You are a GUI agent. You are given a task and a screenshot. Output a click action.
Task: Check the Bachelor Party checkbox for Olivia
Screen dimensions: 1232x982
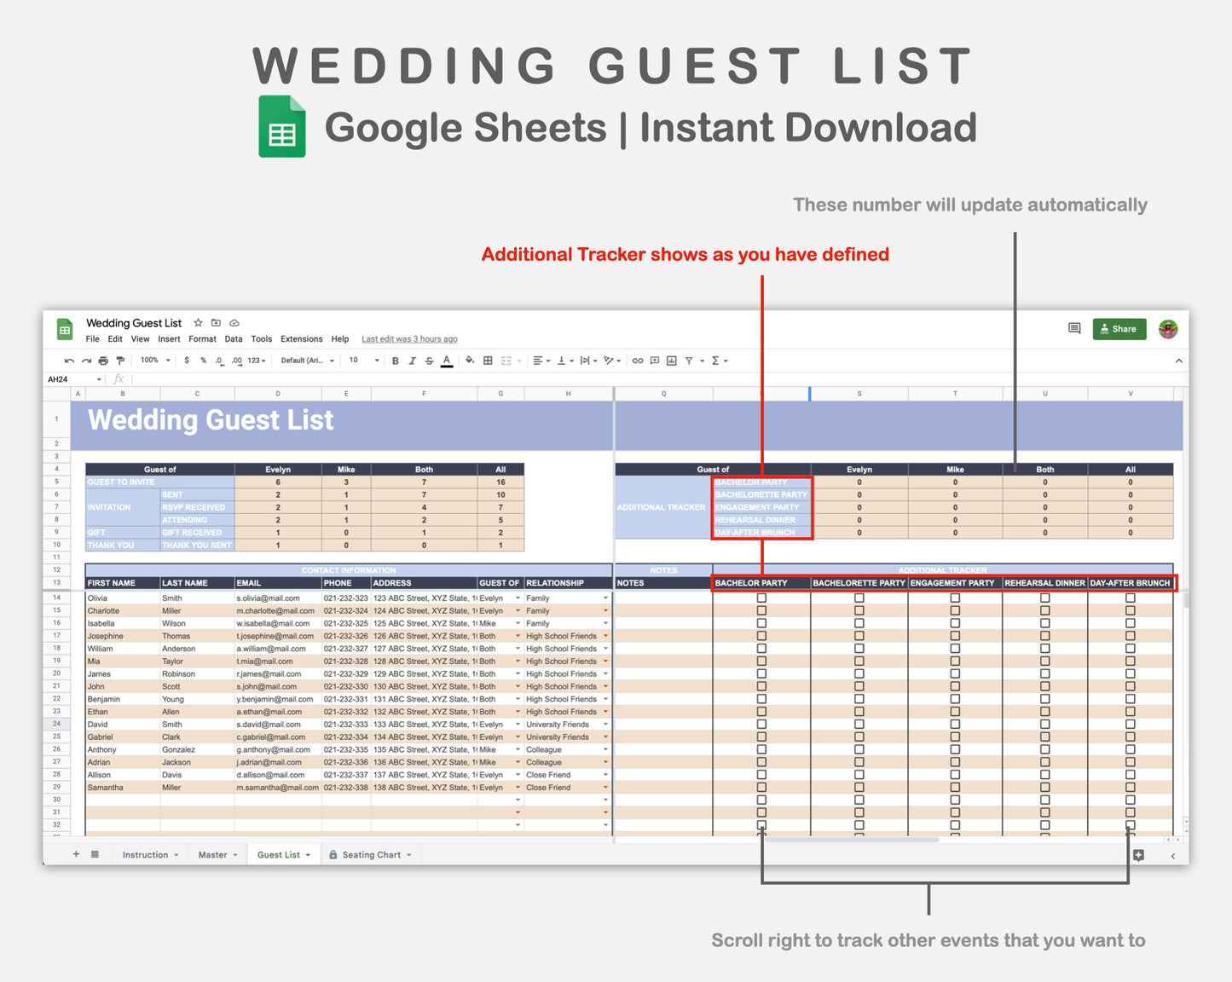tap(761, 598)
